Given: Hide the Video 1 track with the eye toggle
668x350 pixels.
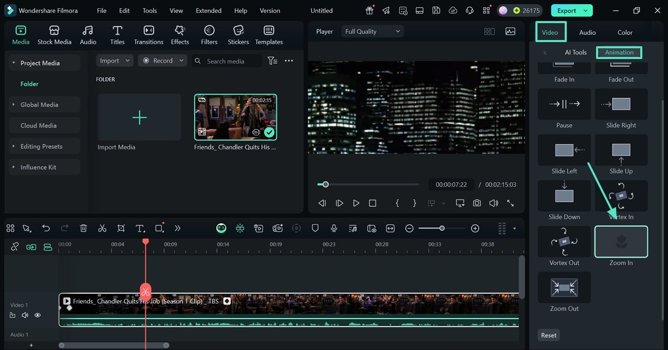Looking at the screenshot, I should click(37, 315).
